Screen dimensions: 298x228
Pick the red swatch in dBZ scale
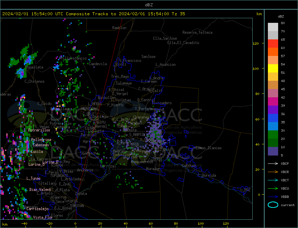coord(273,43)
